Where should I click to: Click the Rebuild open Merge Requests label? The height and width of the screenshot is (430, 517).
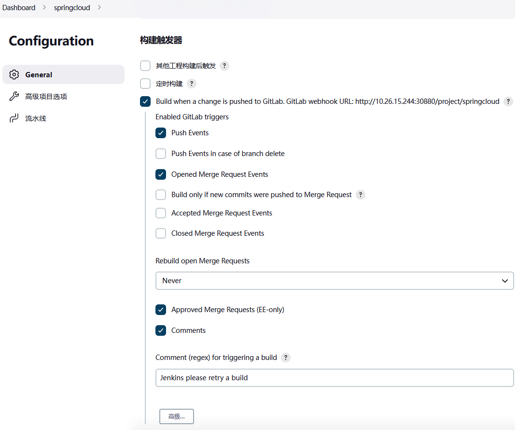tap(202, 261)
